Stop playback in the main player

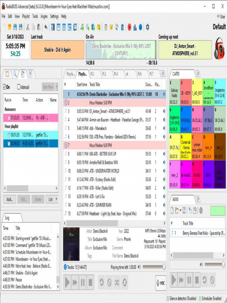[x=90, y=283]
